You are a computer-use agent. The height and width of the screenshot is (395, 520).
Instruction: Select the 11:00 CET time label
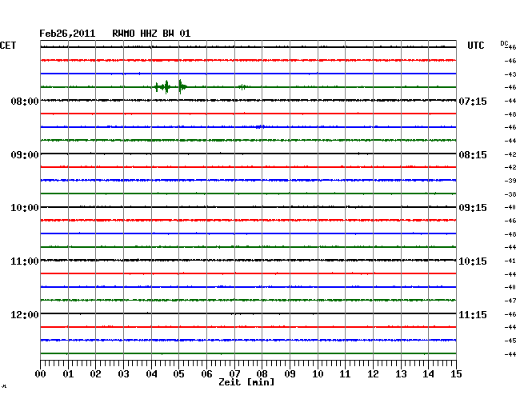tap(25, 261)
